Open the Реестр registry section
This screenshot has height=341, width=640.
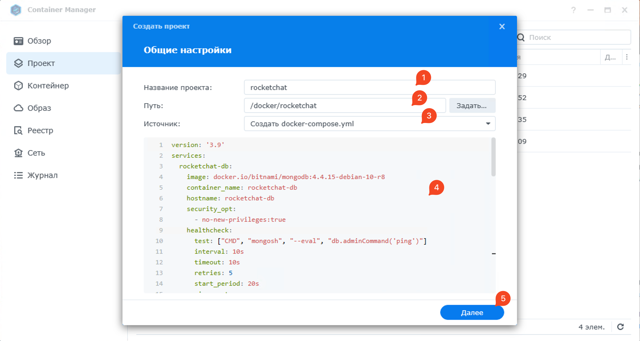click(63, 130)
